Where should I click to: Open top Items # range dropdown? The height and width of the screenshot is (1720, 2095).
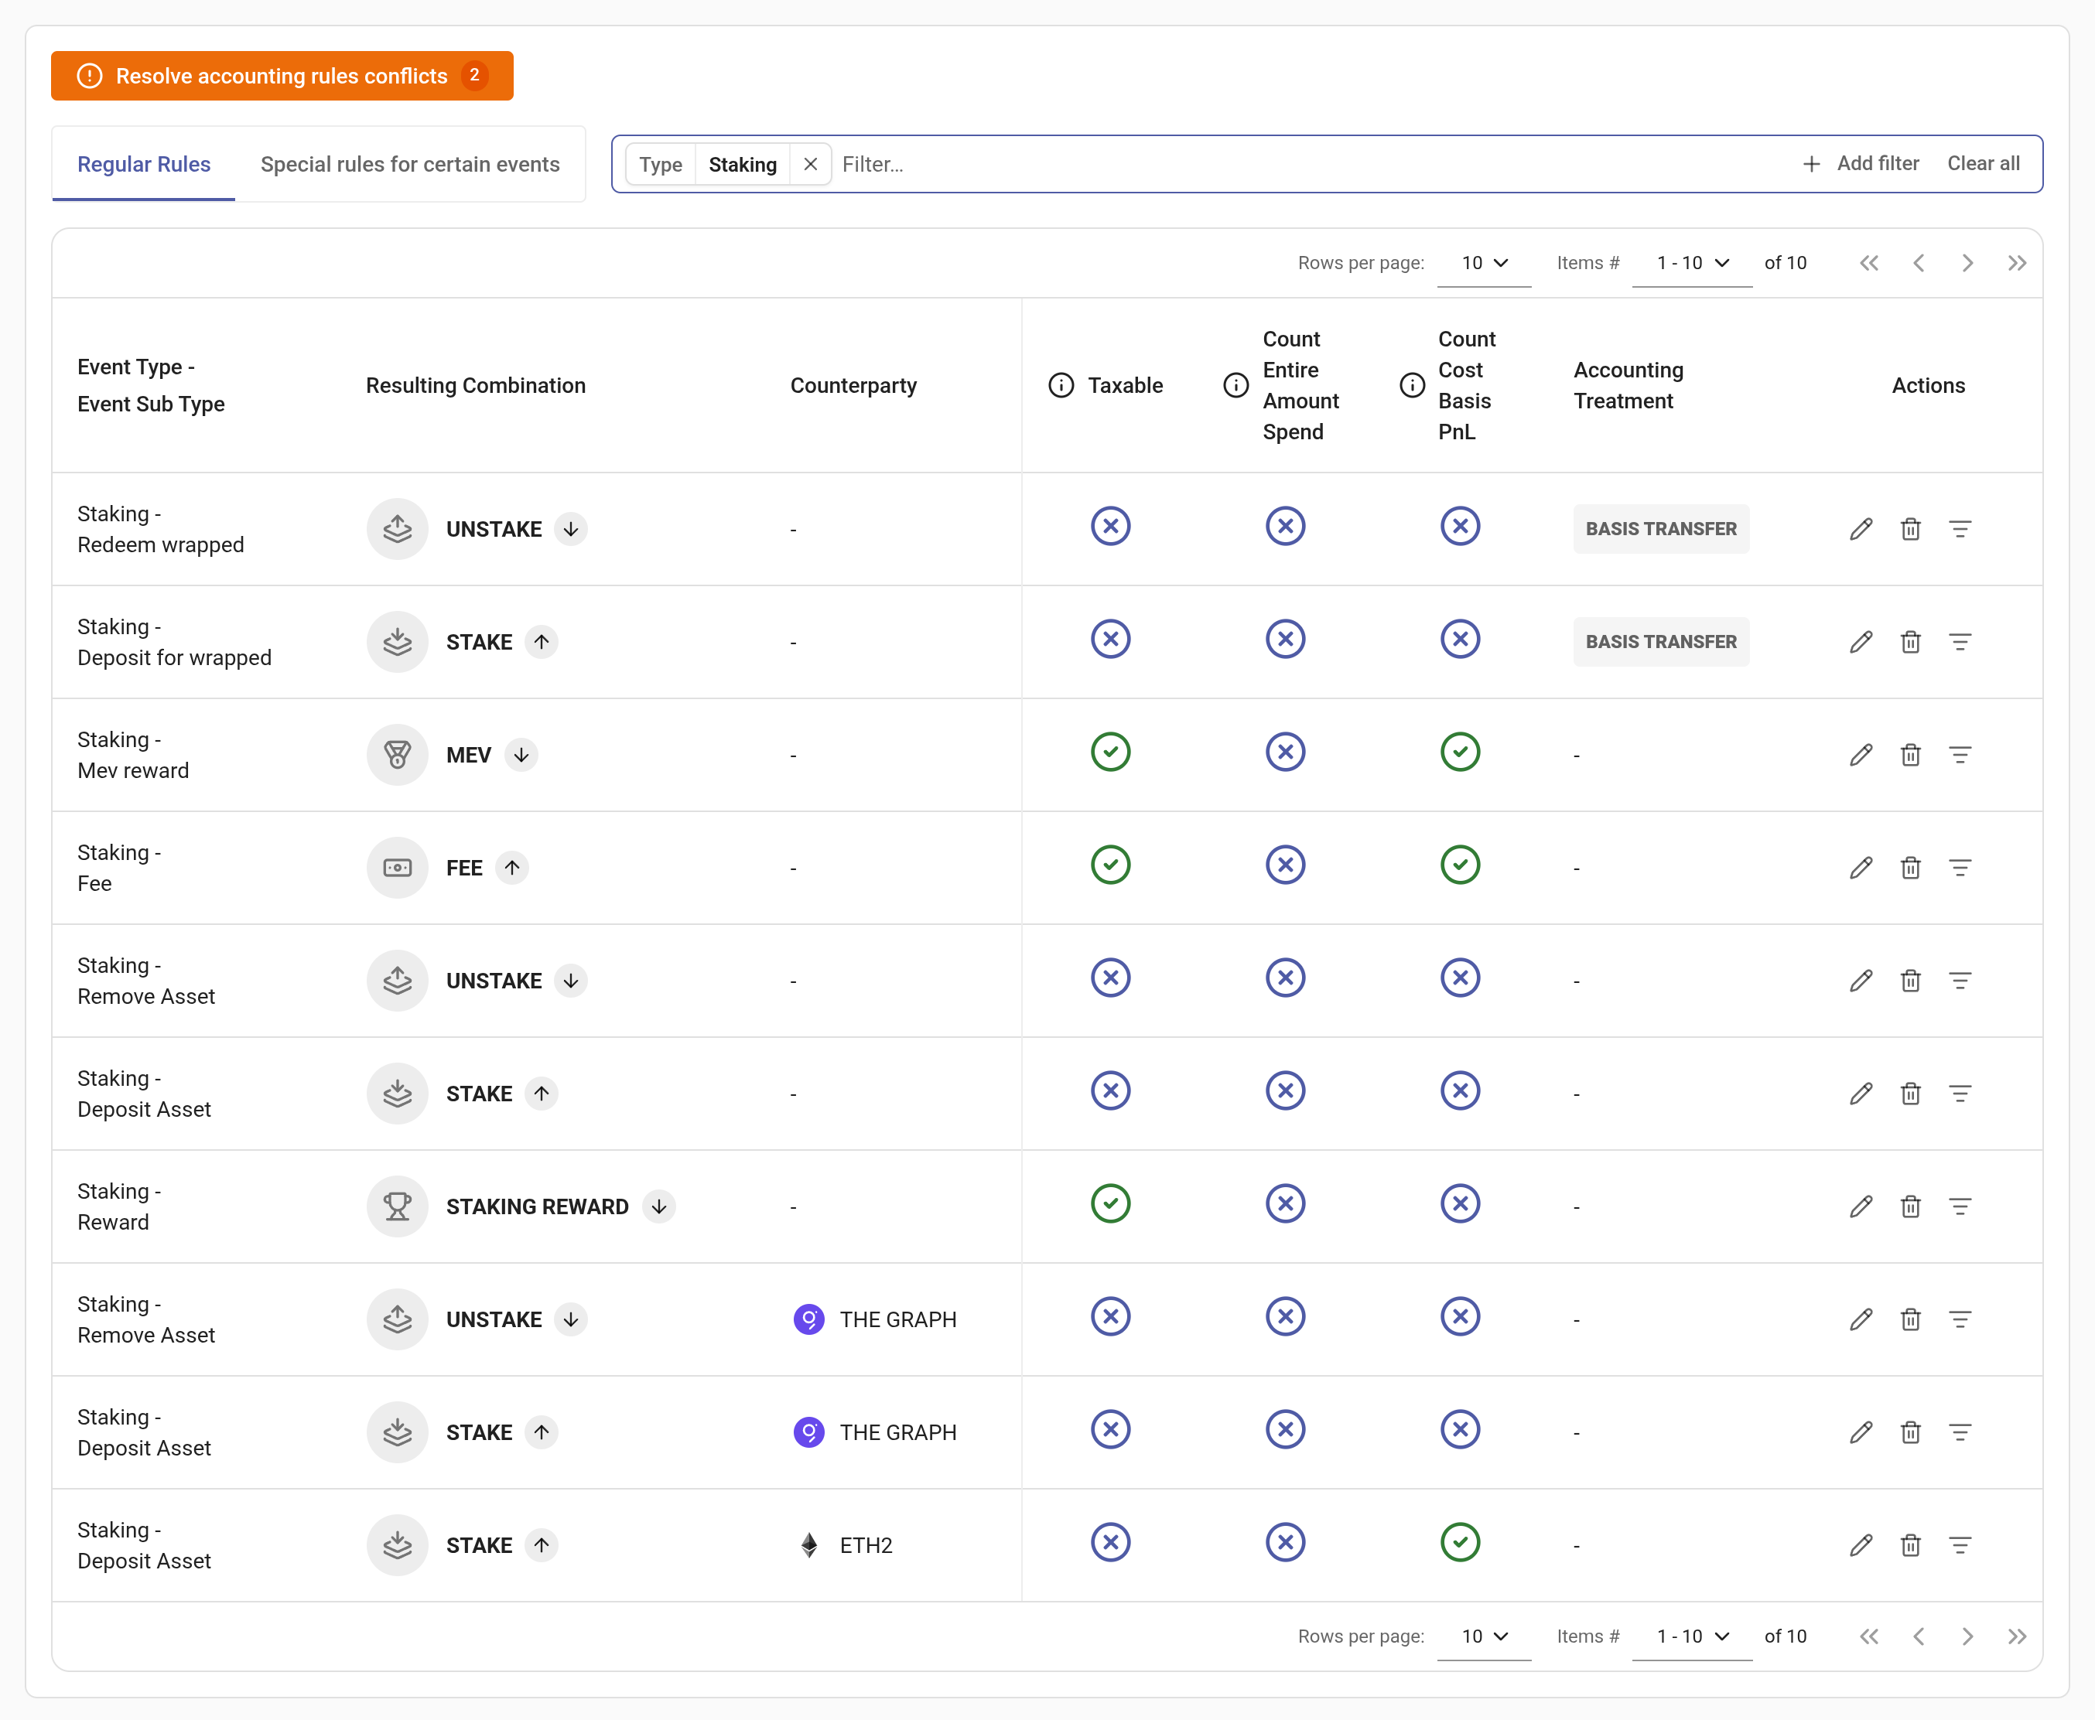pyautogui.click(x=1692, y=264)
